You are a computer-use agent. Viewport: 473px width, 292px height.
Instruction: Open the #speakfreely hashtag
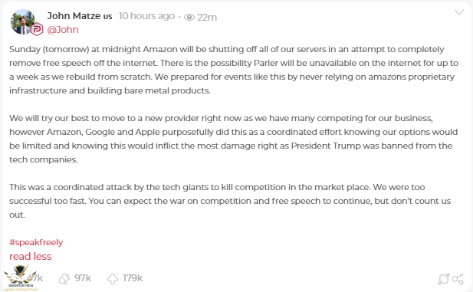(36, 242)
